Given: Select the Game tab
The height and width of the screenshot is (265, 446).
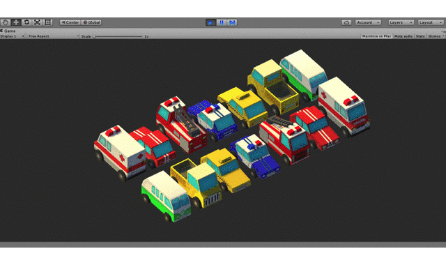Looking at the screenshot, I should pos(8,31).
